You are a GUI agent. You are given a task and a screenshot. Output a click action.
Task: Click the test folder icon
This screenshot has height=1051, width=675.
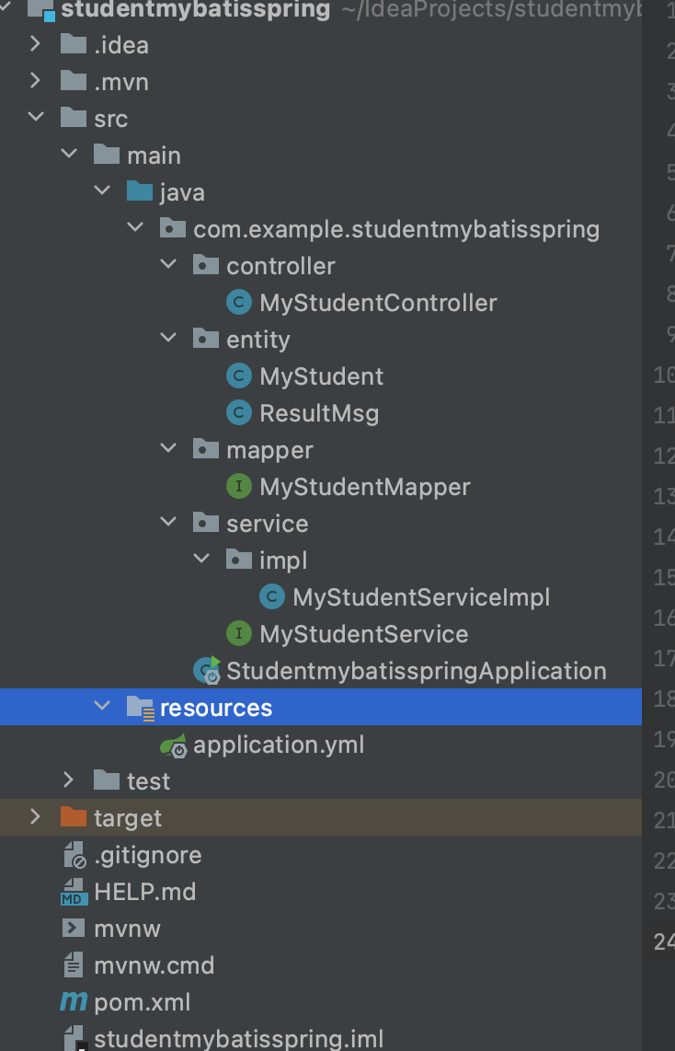click(x=107, y=780)
